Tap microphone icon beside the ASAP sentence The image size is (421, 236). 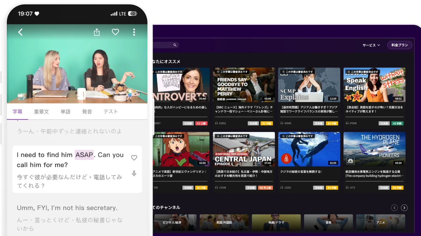134,173
